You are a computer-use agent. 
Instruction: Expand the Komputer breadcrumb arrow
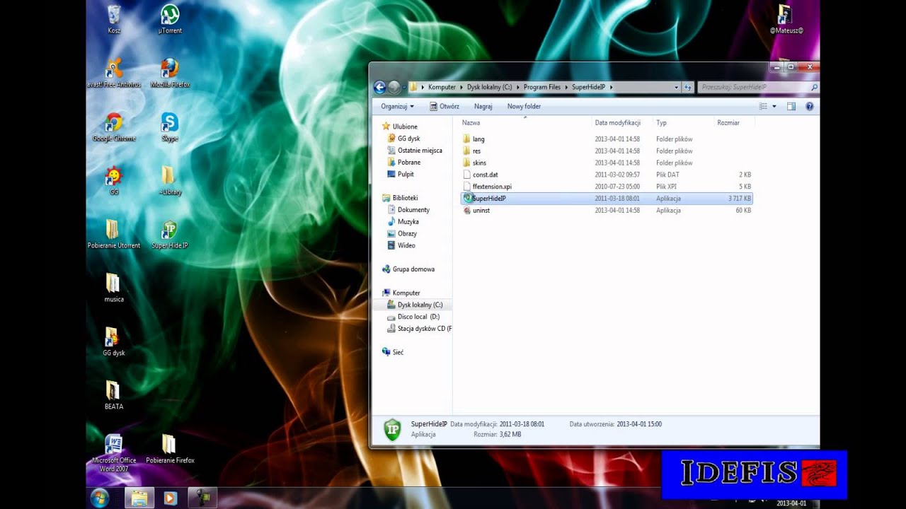(461, 87)
